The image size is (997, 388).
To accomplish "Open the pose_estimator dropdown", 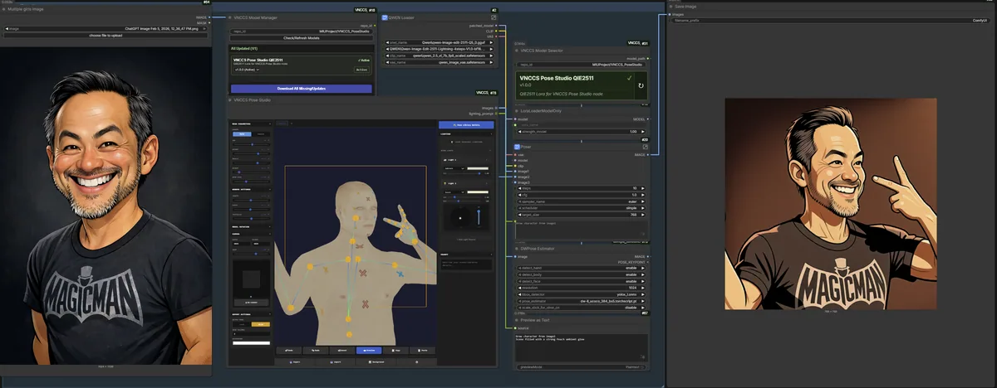I will click(582, 303).
